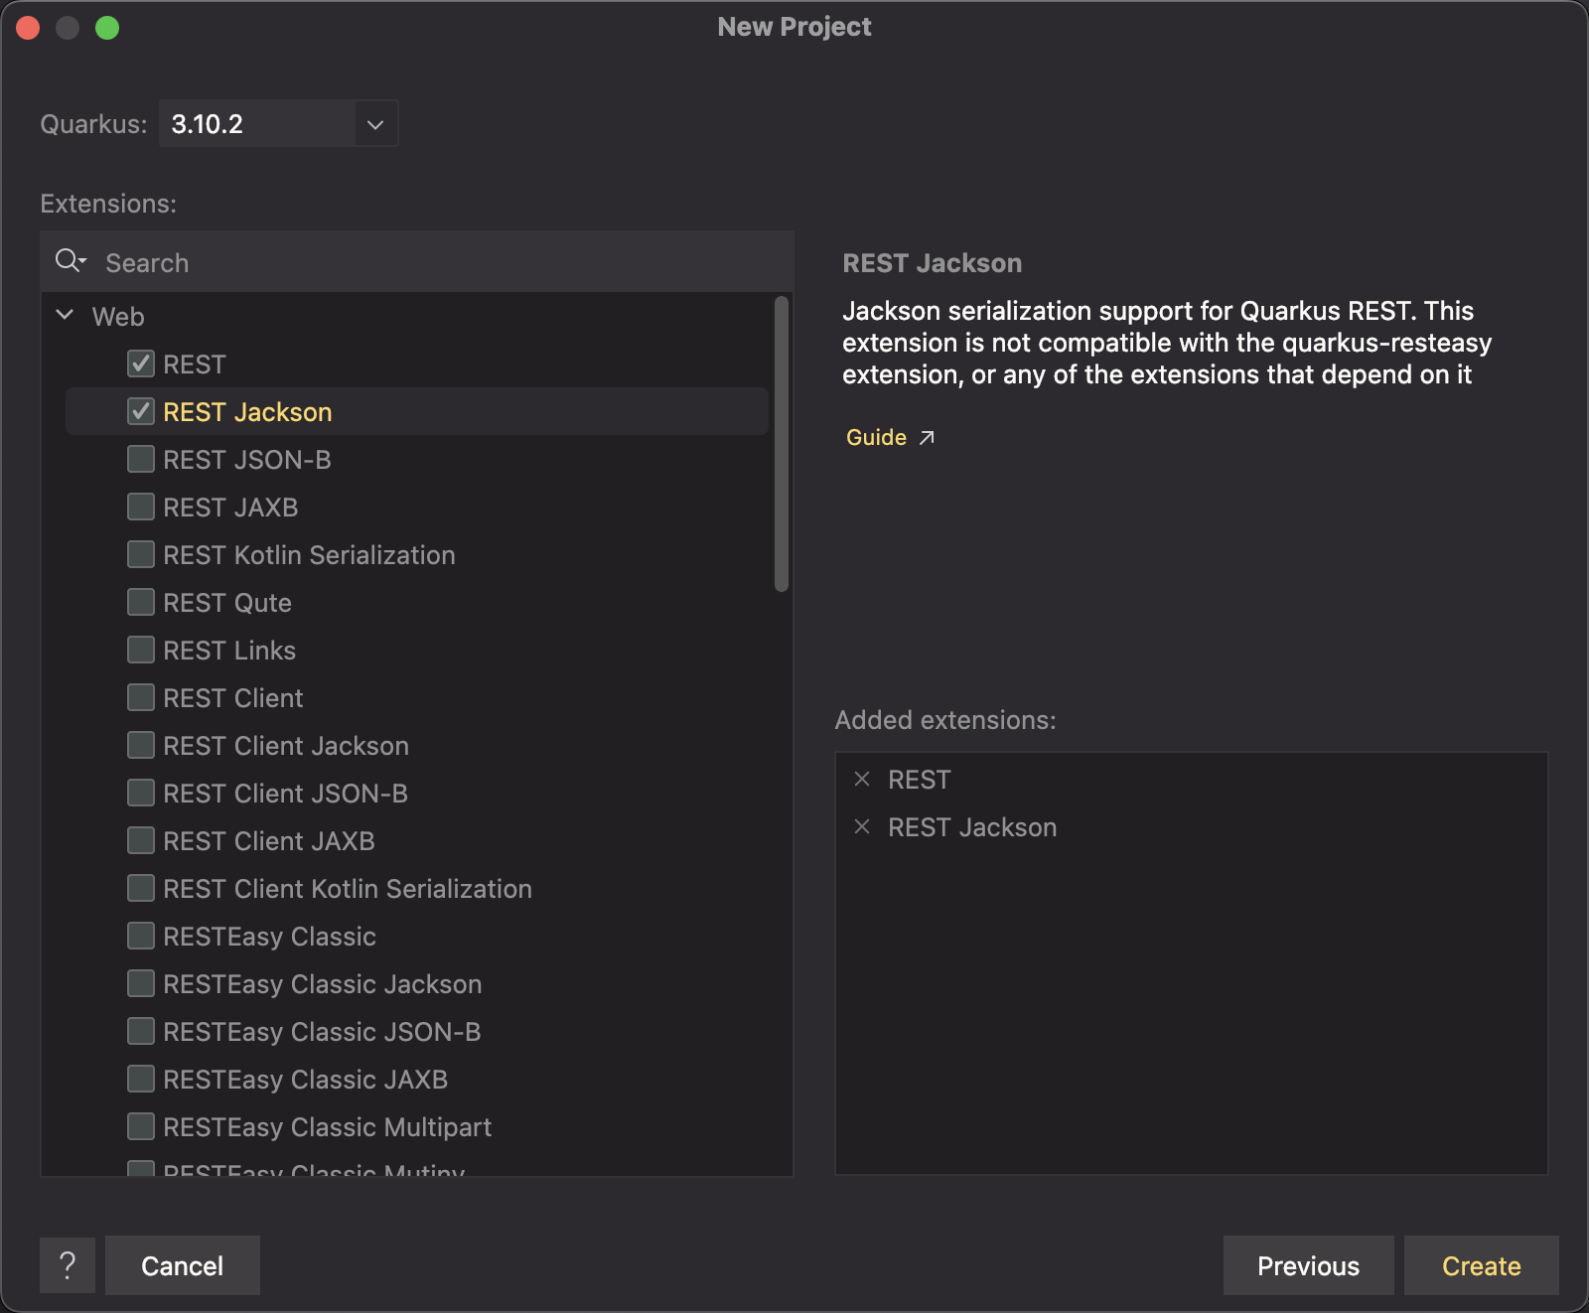The image size is (1589, 1313).
Task: Open the Quarkus version dropdown
Action: click(375, 124)
